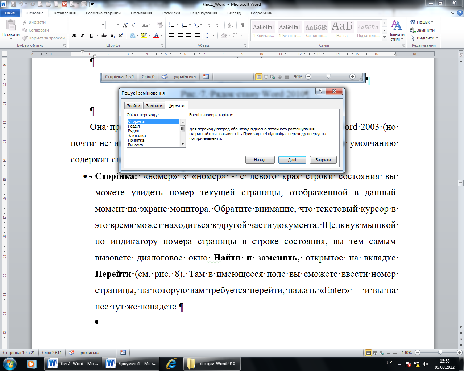464x371 pixels.
Task: Switch to the Рецензування tab
Action: tap(204, 13)
